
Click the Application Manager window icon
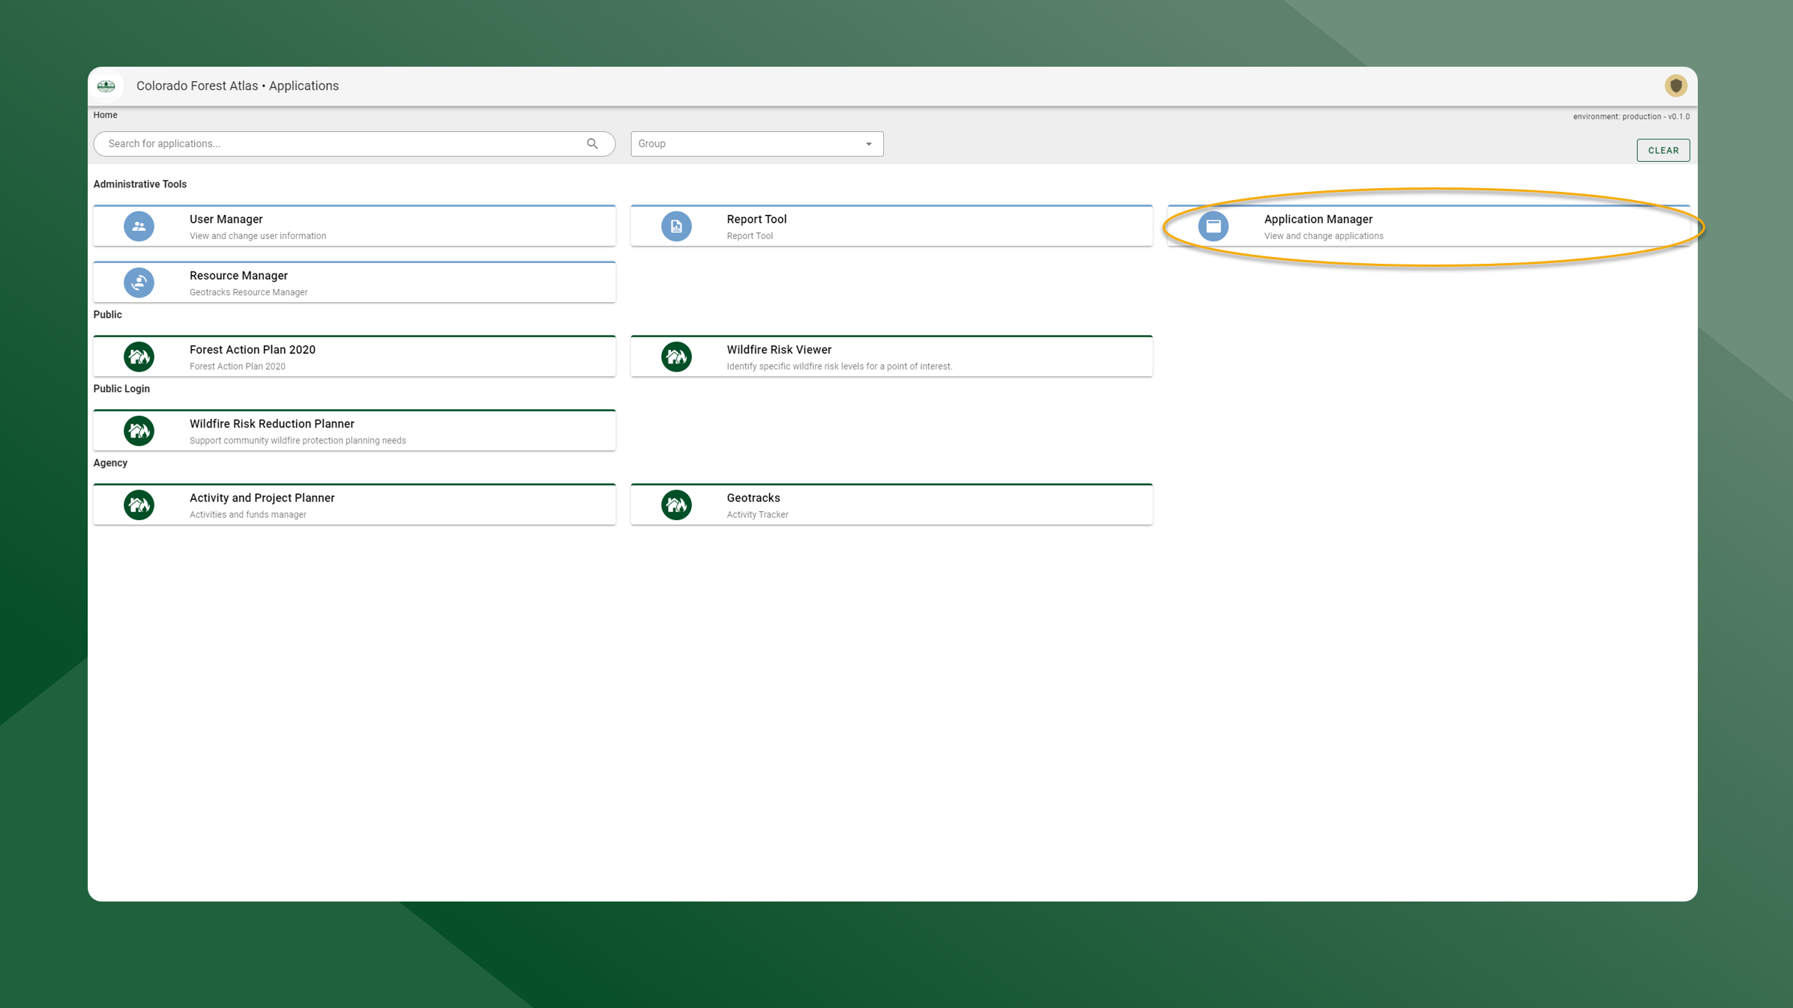click(x=1213, y=226)
